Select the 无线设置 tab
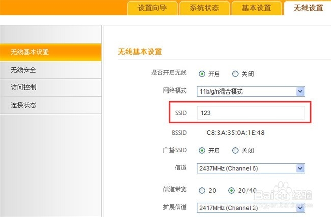 coord(308,8)
